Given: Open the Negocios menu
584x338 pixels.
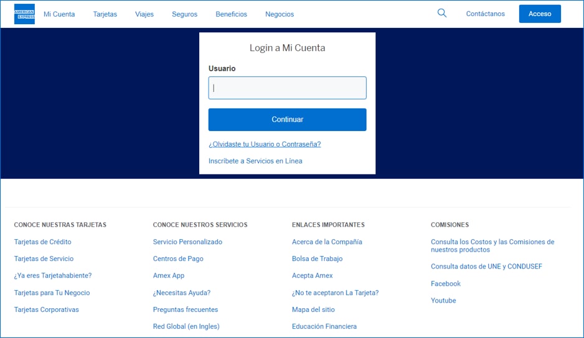Looking at the screenshot, I should click(x=280, y=14).
